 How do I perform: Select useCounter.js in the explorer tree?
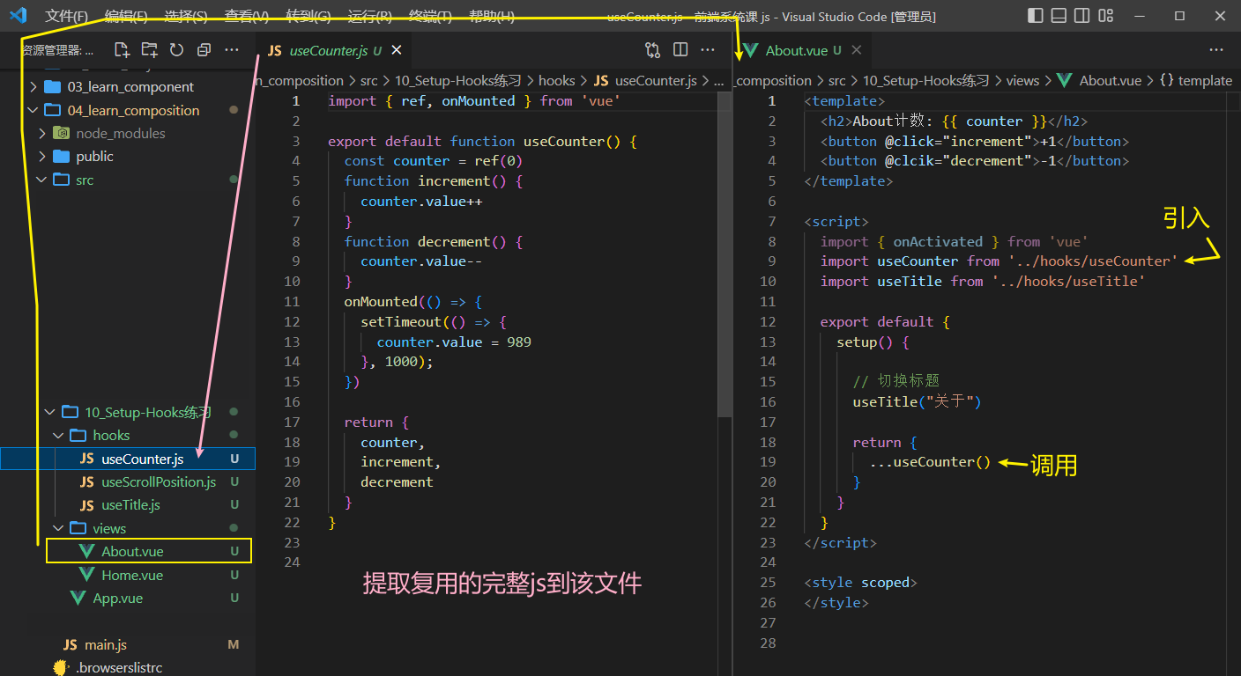[128, 459]
